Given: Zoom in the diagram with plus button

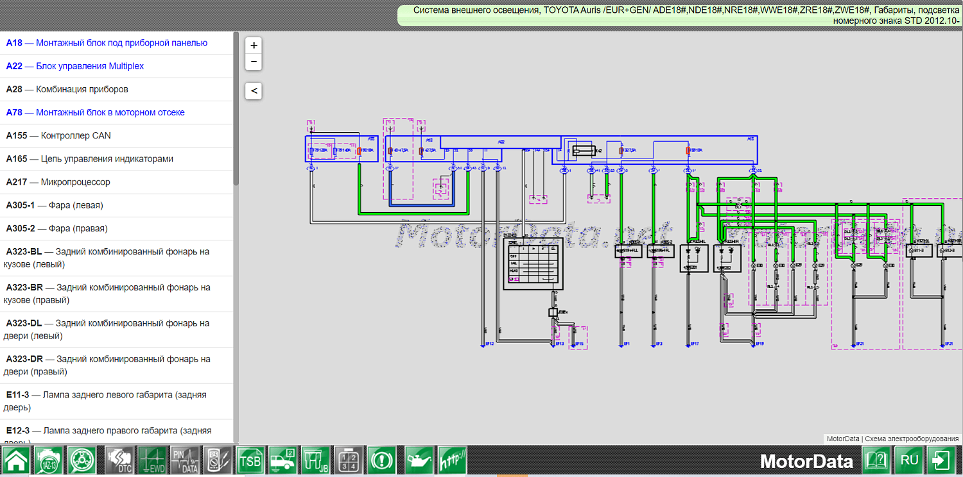Looking at the screenshot, I should point(254,46).
